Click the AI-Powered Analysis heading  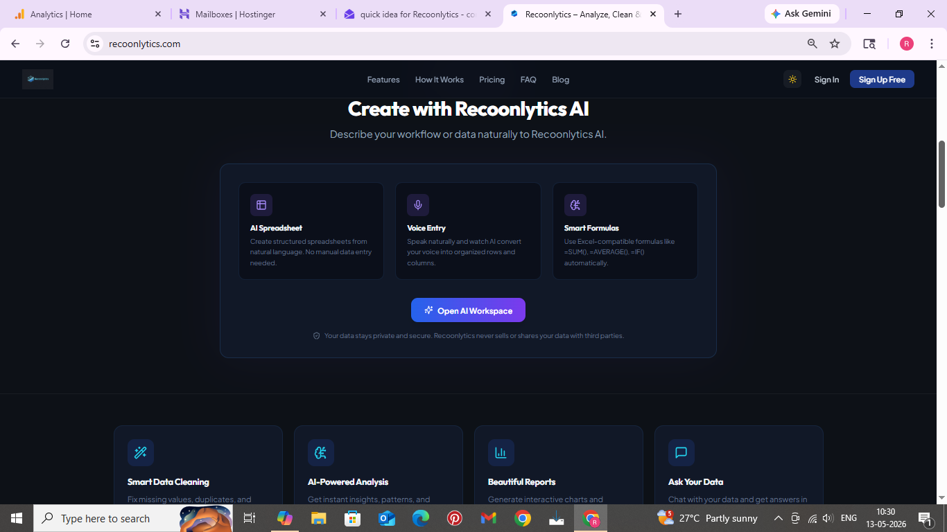coord(348,482)
